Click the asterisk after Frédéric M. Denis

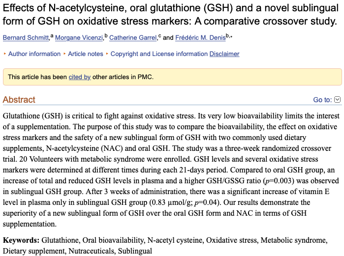tap(230, 36)
